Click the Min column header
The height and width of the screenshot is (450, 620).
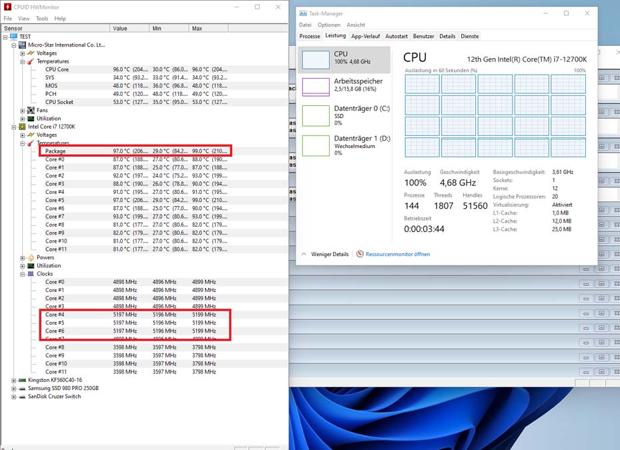pos(170,29)
